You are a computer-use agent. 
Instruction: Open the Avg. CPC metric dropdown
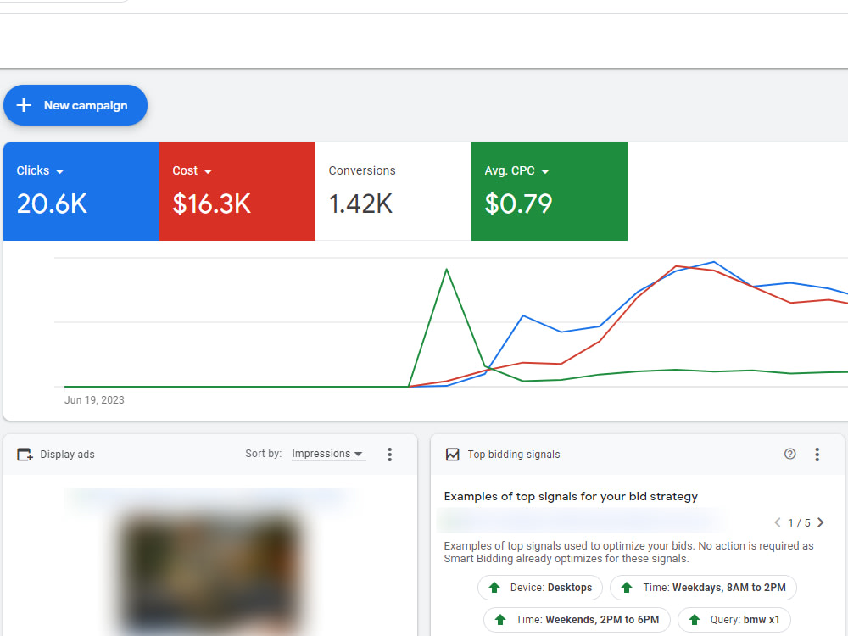pyautogui.click(x=517, y=171)
